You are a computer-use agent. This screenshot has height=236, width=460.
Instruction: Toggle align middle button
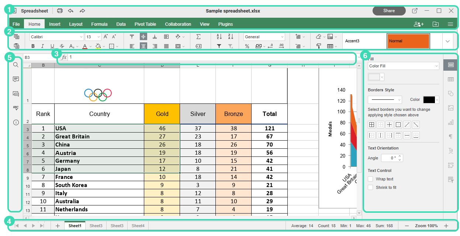(143, 37)
